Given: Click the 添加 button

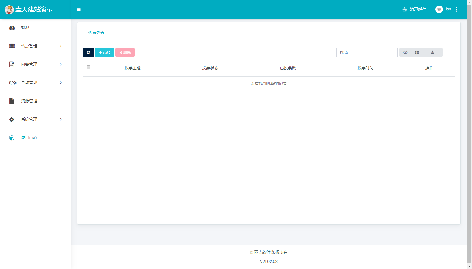Looking at the screenshot, I should coord(104,52).
